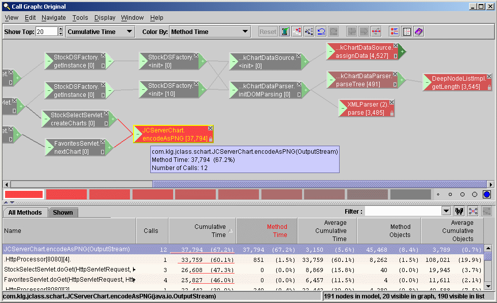Click the undo arrow toolbar icon

pos(321,31)
